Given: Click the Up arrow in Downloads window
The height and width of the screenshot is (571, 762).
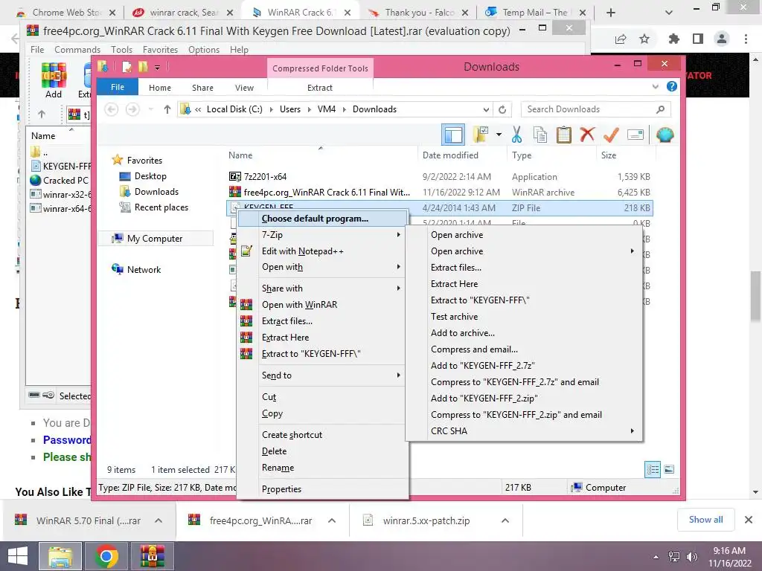Looking at the screenshot, I should click(x=167, y=109).
